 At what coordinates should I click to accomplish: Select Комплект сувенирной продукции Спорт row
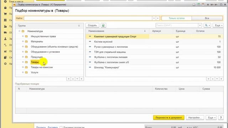[154, 36]
